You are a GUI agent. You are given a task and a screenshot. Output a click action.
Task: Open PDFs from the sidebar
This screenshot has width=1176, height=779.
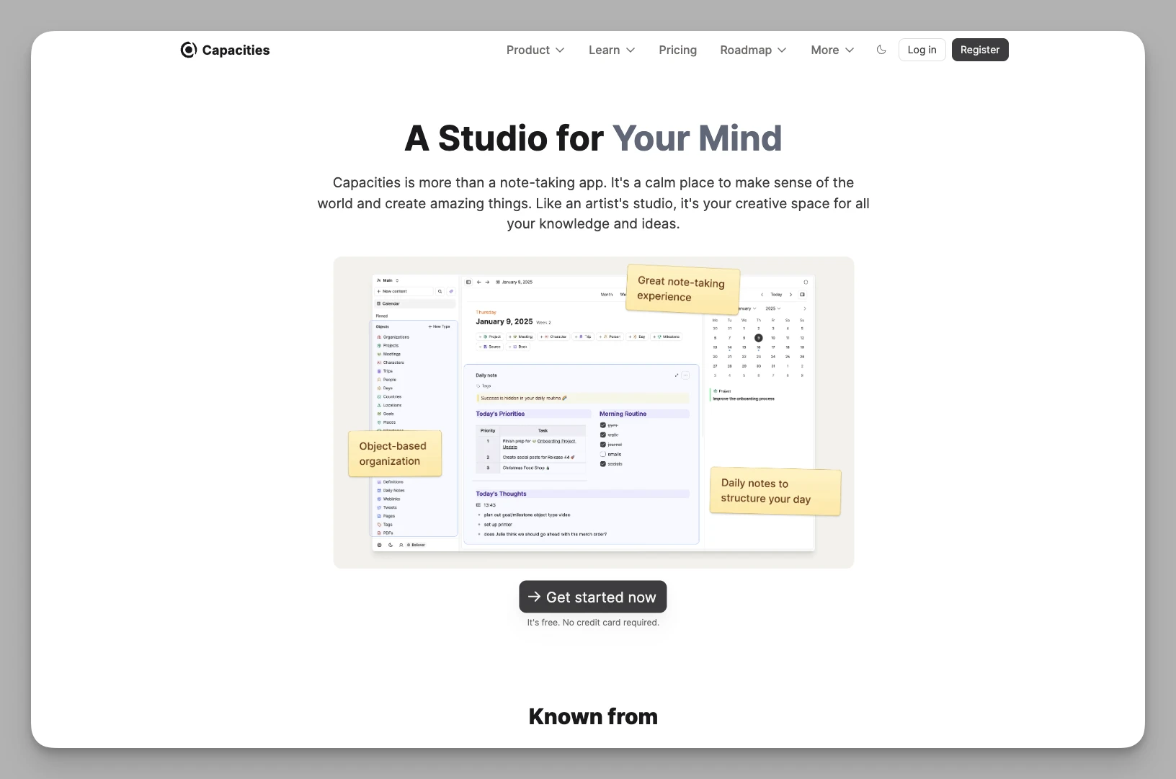(387, 533)
